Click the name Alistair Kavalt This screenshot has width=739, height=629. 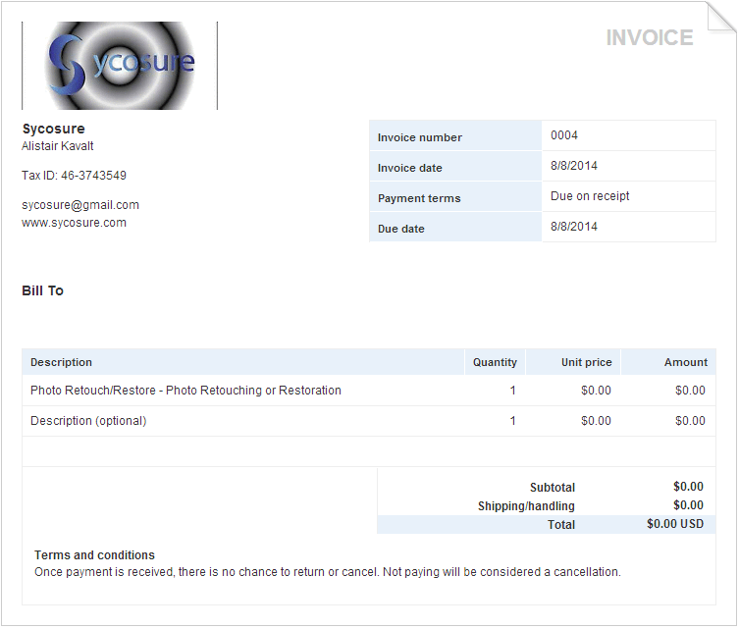coord(58,146)
